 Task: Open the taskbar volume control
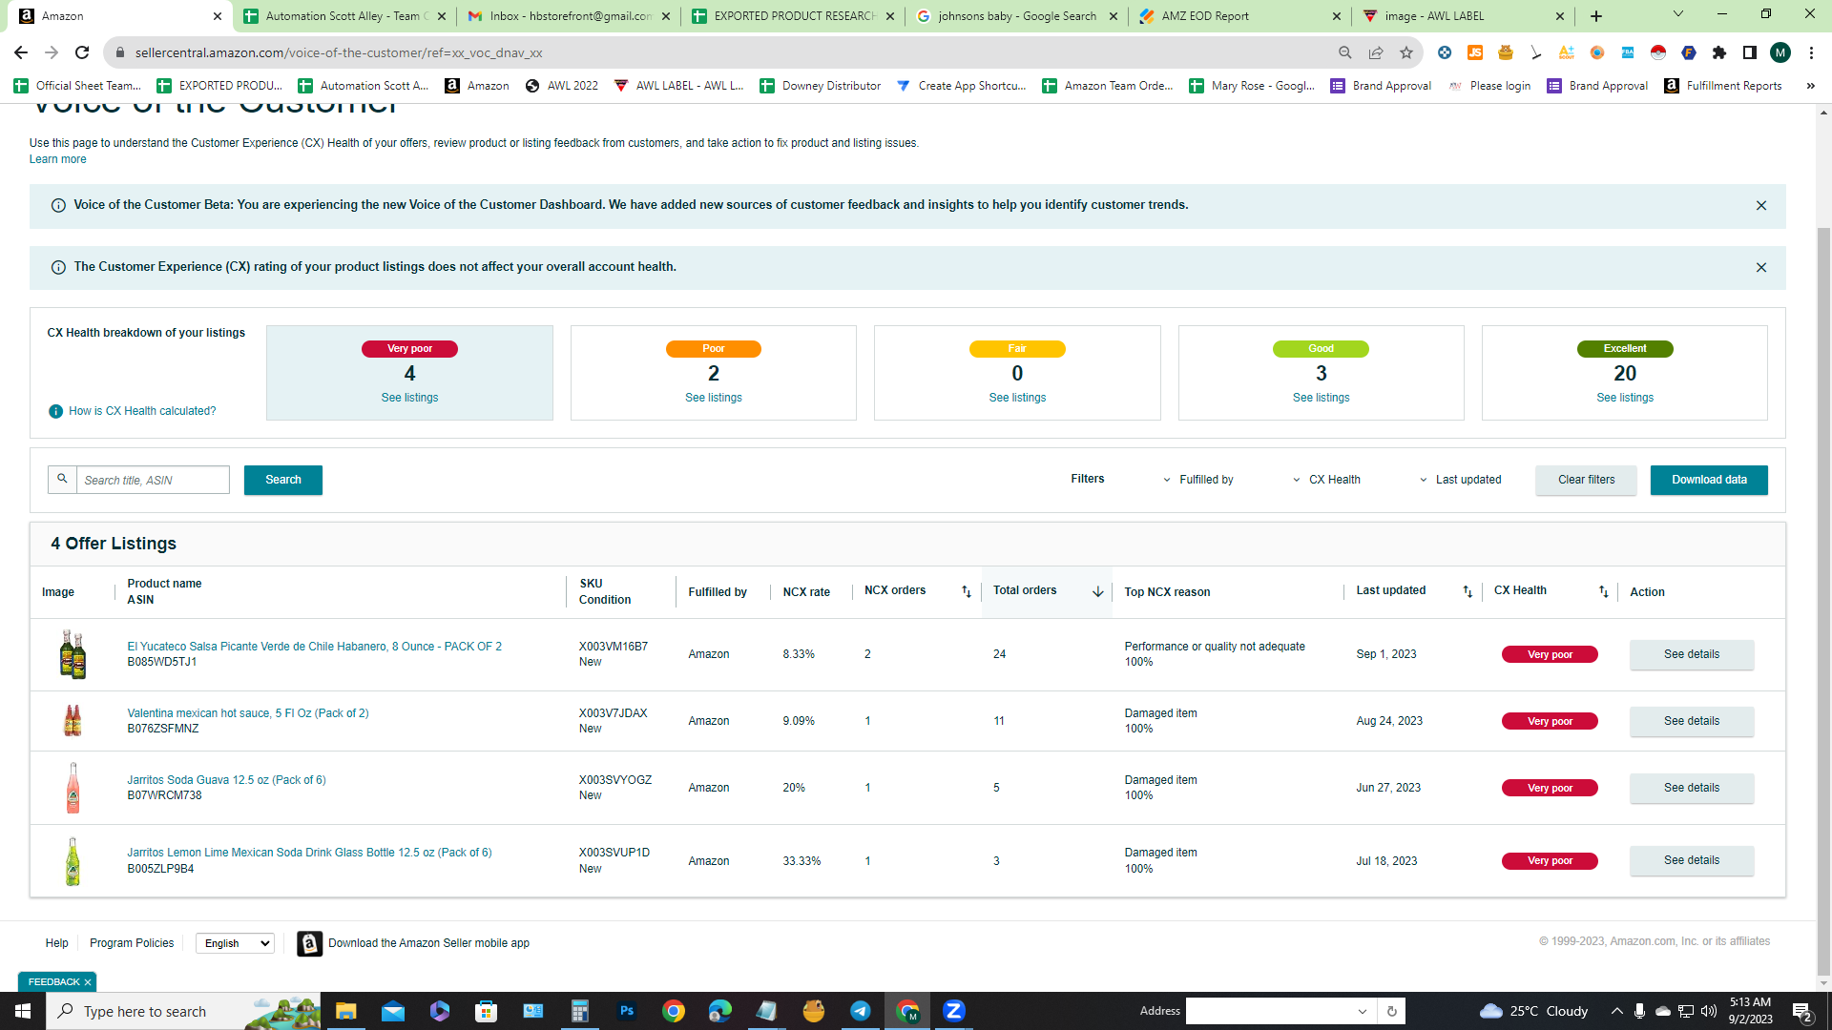tap(1709, 1011)
